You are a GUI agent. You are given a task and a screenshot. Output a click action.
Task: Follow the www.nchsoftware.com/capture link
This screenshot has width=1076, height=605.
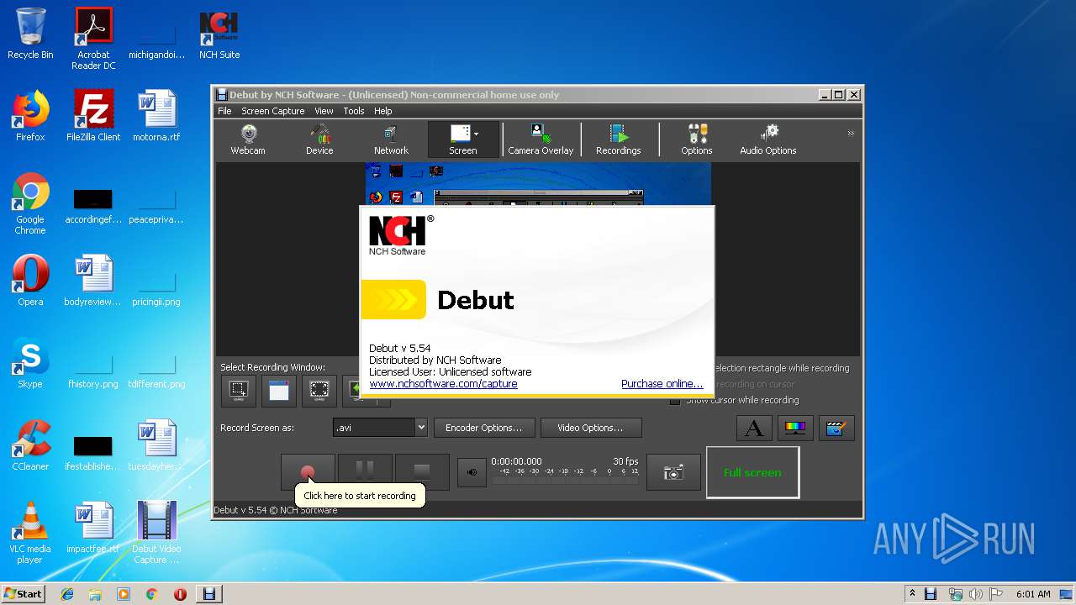point(443,384)
